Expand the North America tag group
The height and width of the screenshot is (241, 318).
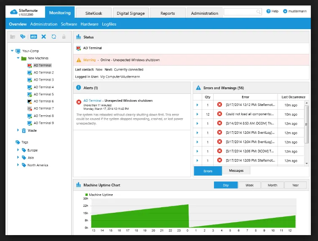(18, 165)
